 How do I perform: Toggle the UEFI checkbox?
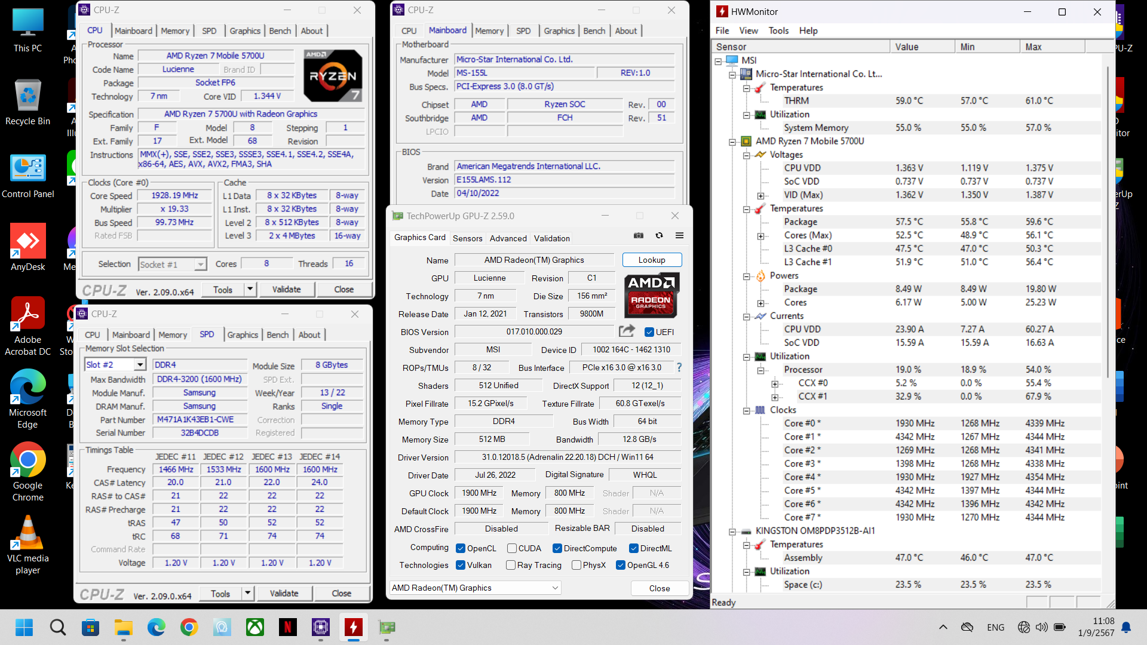pos(649,332)
